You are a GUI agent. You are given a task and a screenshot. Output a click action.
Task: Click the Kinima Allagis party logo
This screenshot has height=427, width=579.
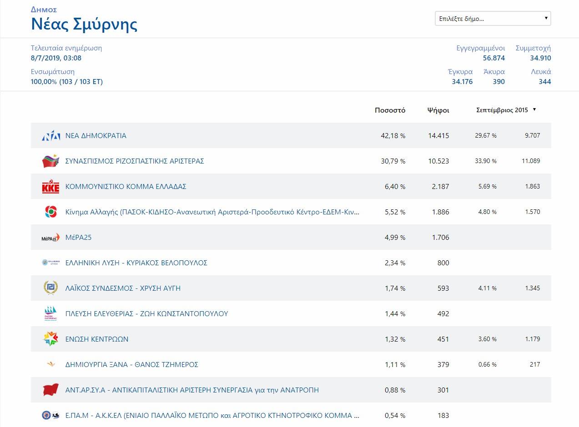(50, 212)
